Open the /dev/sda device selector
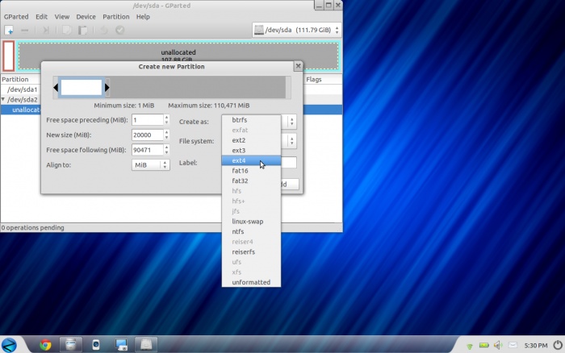The height and width of the screenshot is (353, 565). pyautogui.click(x=296, y=31)
